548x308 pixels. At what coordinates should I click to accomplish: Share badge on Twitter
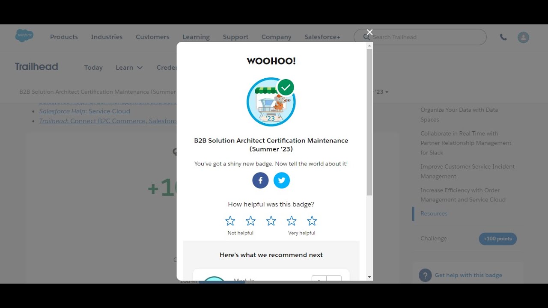(x=282, y=181)
